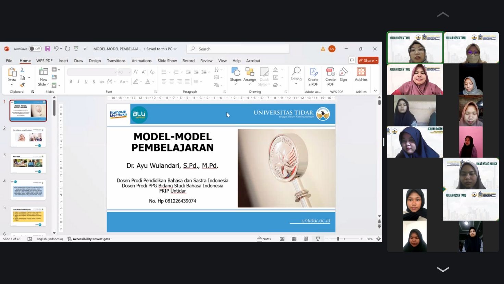504x284 pixels.
Task: Toggle Strikethrough formatting
Action: [102, 82]
